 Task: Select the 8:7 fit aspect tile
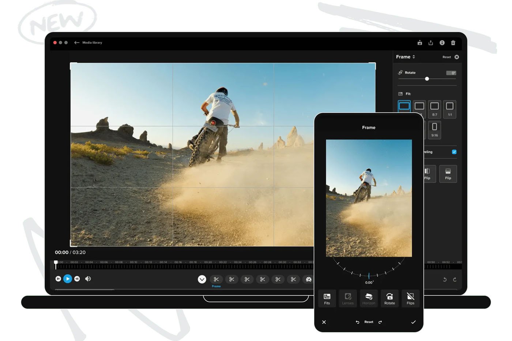coord(434,109)
